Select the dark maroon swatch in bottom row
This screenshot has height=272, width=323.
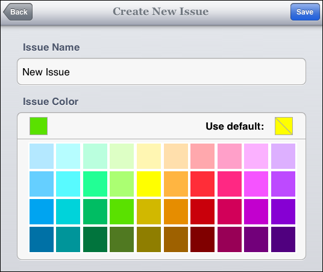pos(202,239)
